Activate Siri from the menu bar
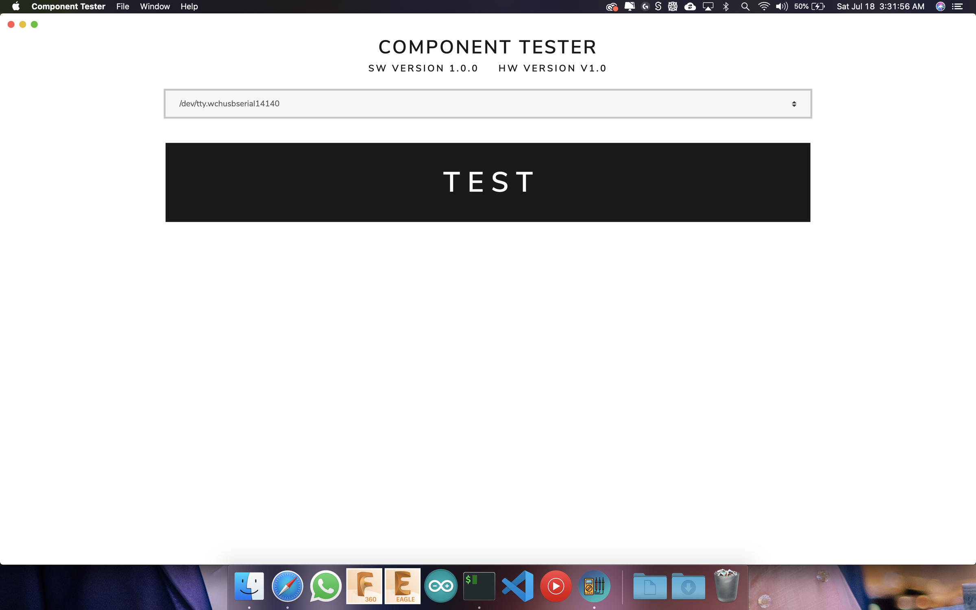Image resolution: width=976 pixels, height=610 pixels. 940,6
